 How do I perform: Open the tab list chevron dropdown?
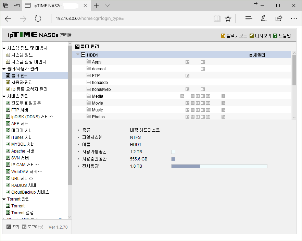pyautogui.click(x=107, y=5)
